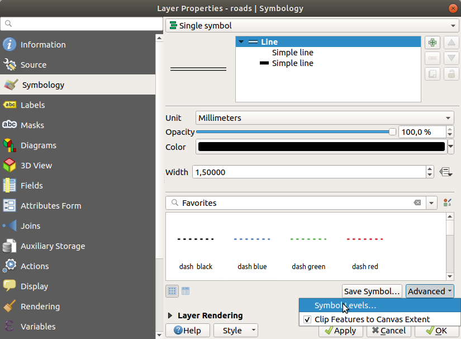Expand the Layer Rendering section
461x339 pixels.
[171, 316]
